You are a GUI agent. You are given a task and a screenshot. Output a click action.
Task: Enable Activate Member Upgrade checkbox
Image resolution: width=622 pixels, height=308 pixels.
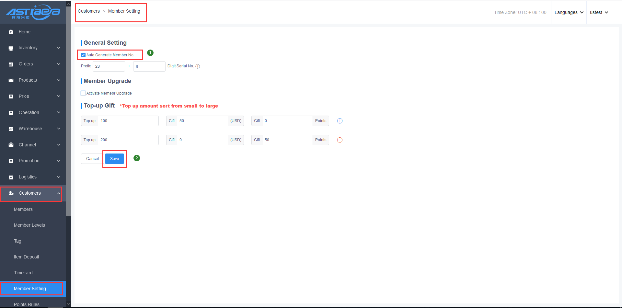(83, 93)
